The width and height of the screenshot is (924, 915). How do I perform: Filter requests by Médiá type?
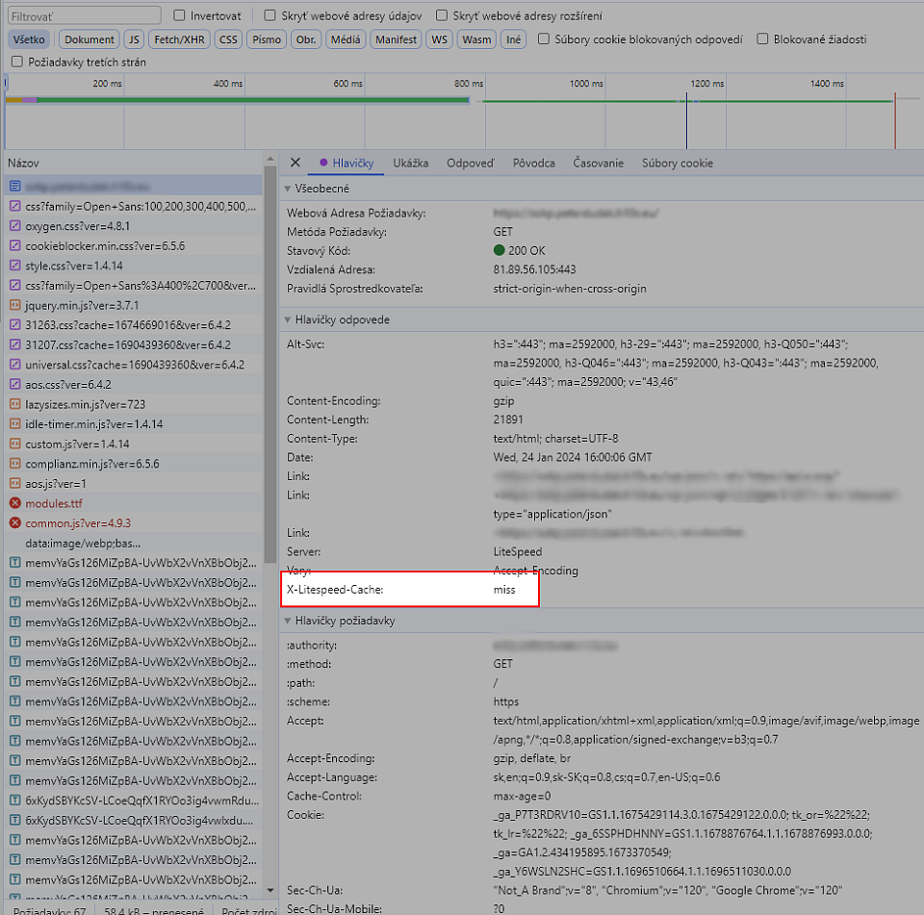346,39
